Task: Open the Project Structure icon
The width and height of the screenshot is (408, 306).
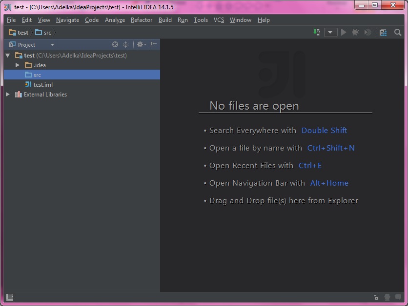Action: [x=383, y=33]
